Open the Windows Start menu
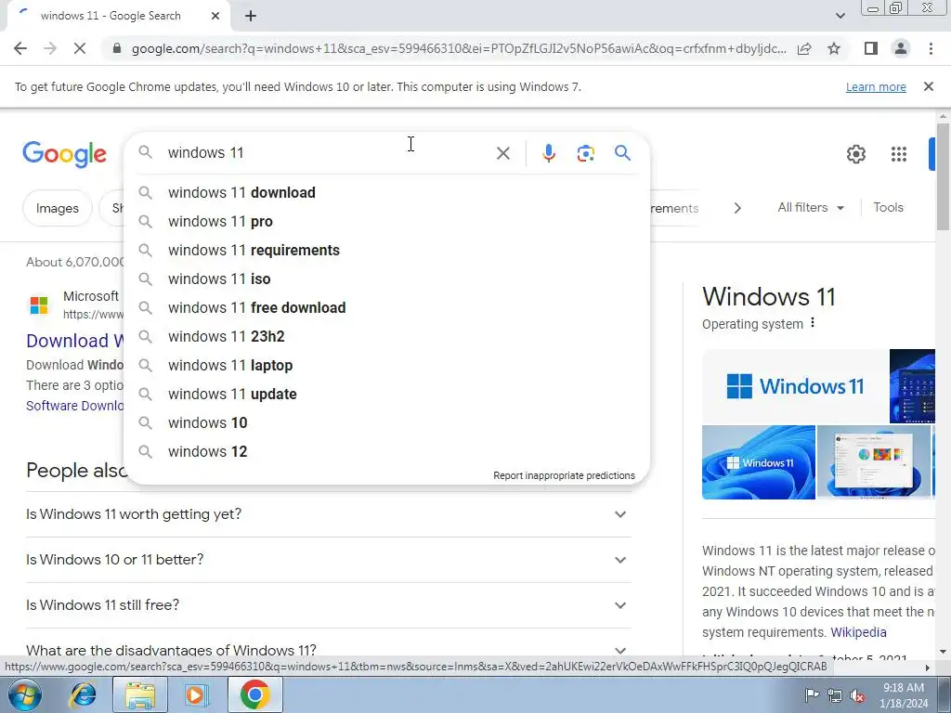The width and height of the screenshot is (951, 713). (24, 694)
